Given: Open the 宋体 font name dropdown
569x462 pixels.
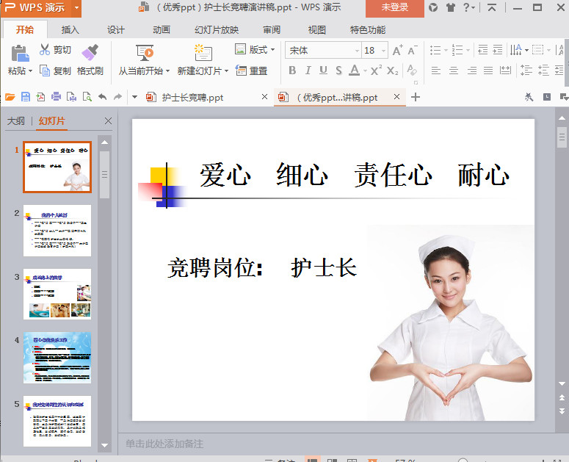Looking at the screenshot, I should coord(357,51).
